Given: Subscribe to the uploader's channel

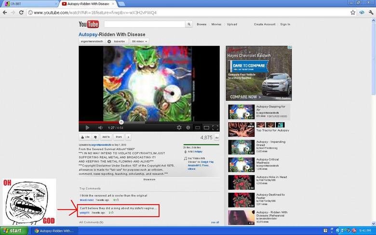Looking at the screenshot, I should pos(117,41).
